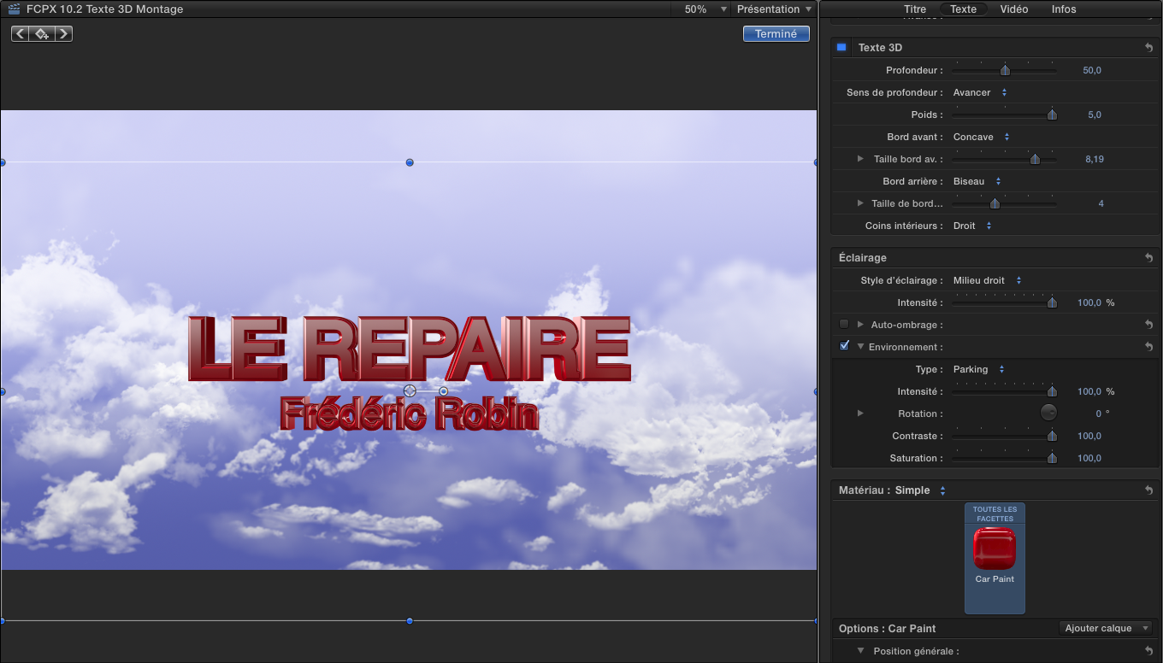
Task: Reset the Auto-ombrage parameters
Action: click(x=1148, y=325)
